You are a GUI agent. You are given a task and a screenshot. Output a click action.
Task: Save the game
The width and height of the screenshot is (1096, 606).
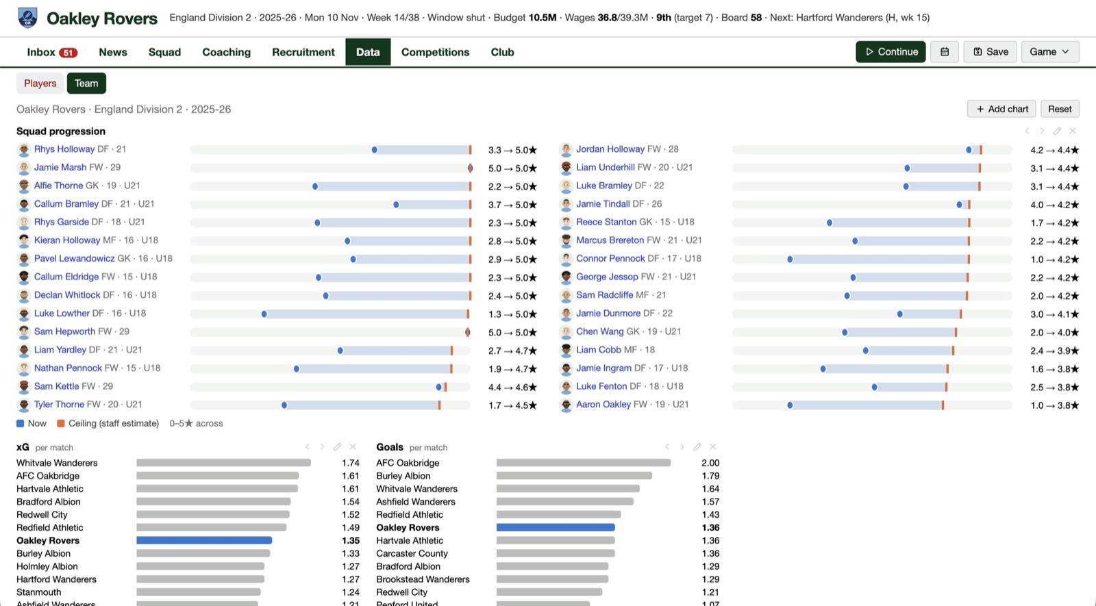point(991,52)
